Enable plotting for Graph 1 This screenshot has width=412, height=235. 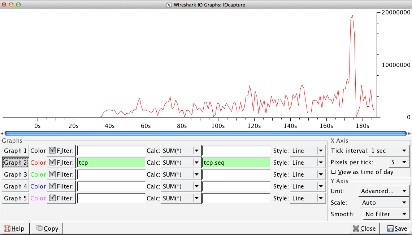15,151
